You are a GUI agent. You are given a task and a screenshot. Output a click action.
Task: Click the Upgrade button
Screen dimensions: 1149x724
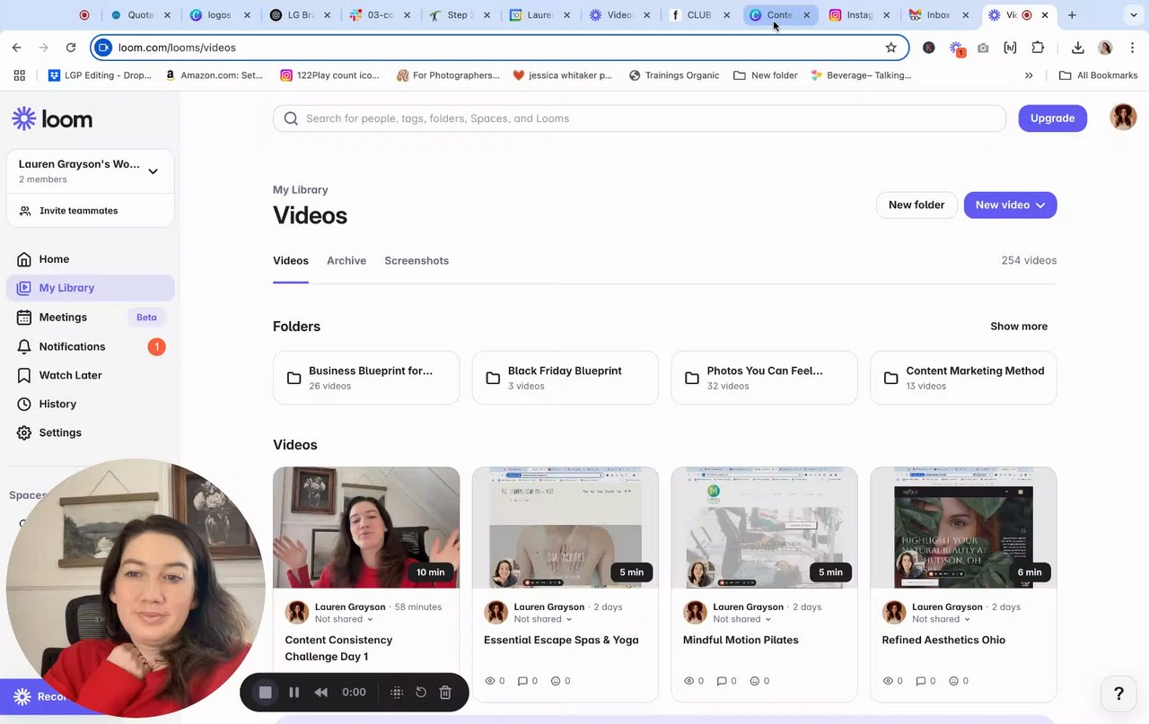click(1052, 118)
